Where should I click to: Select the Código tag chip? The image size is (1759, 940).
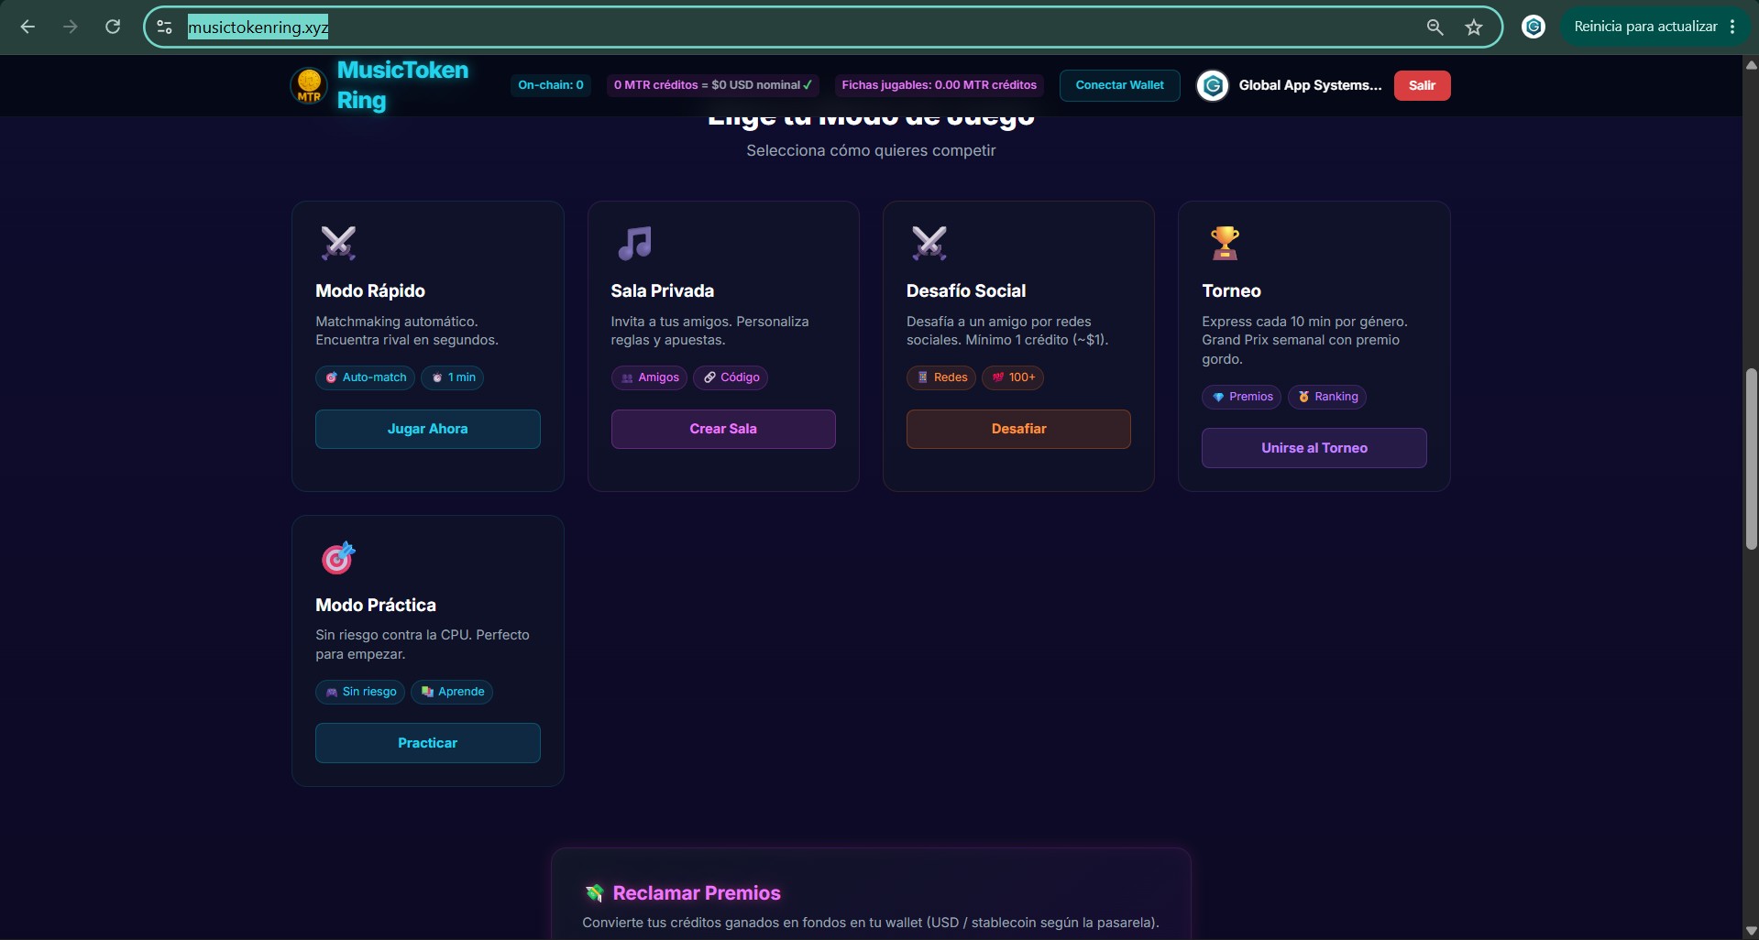pos(731,377)
